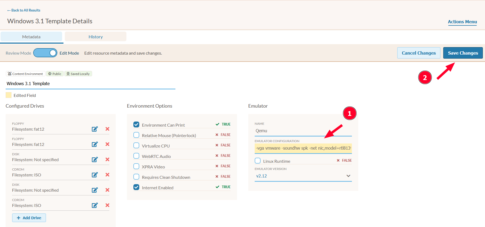The image size is (485, 227).
Task: Uncheck Environment Can Print option
Action: [x=136, y=124]
